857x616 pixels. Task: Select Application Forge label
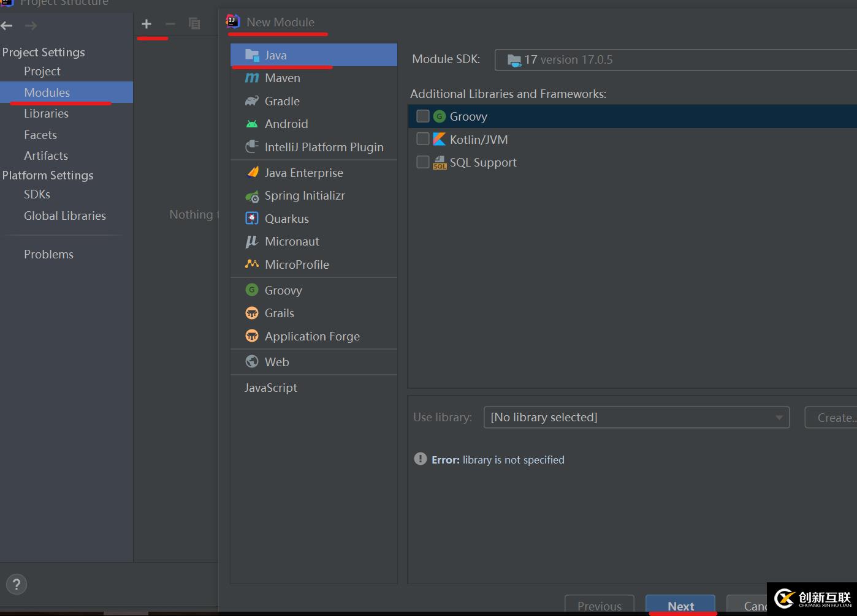312,336
